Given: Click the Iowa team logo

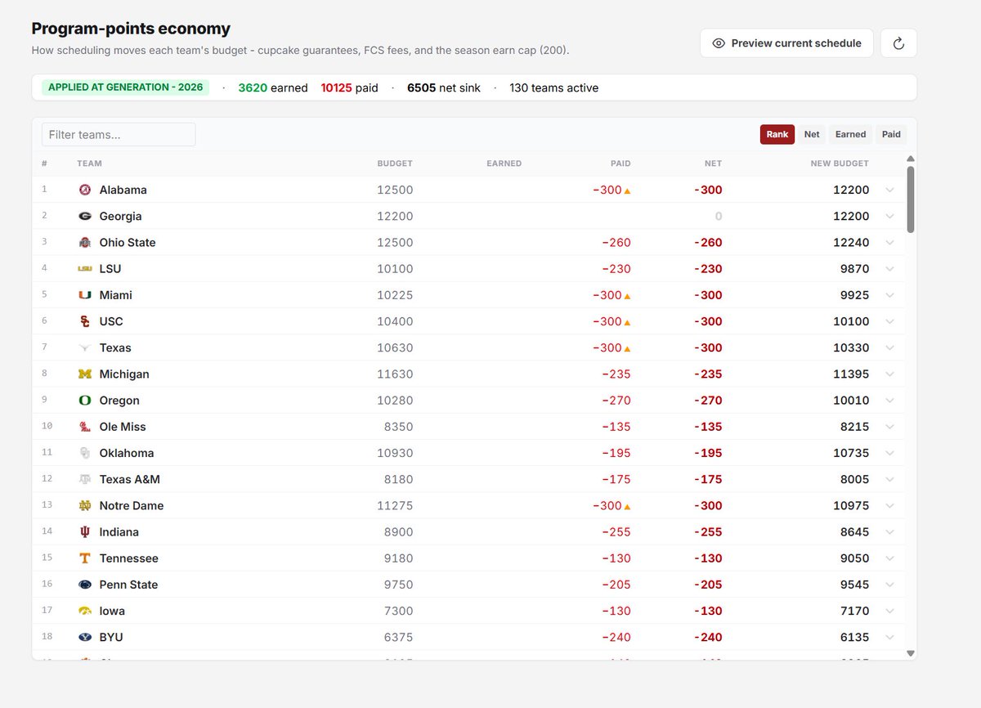Looking at the screenshot, I should (x=85, y=611).
